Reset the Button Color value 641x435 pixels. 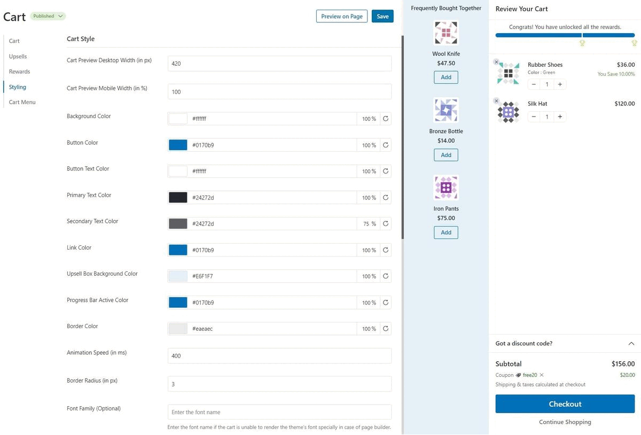point(386,145)
